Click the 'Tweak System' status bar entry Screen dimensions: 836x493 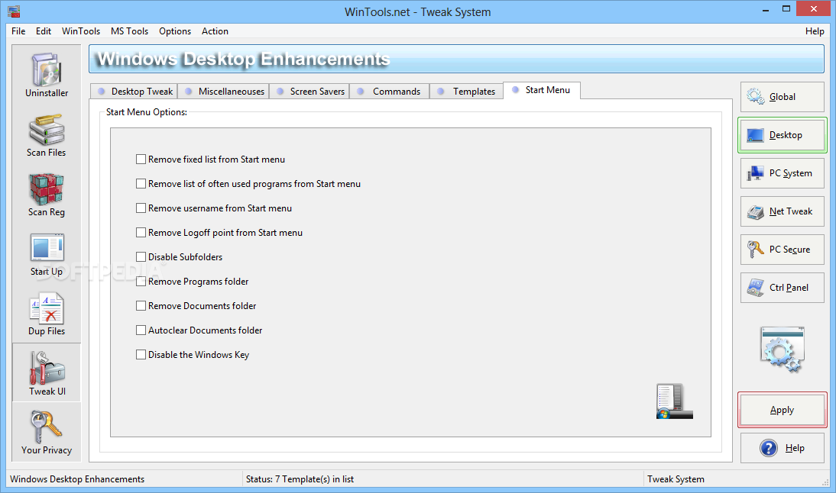coord(676,479)
